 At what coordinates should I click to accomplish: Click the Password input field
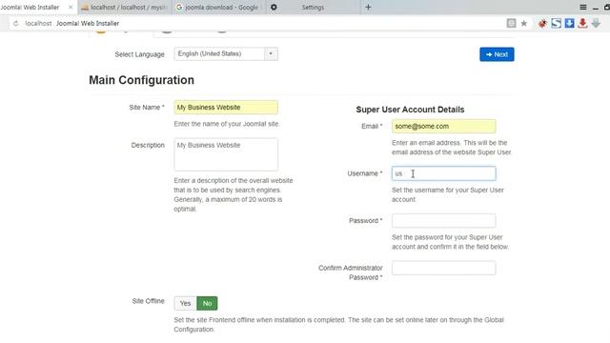(x=444, y=220)
